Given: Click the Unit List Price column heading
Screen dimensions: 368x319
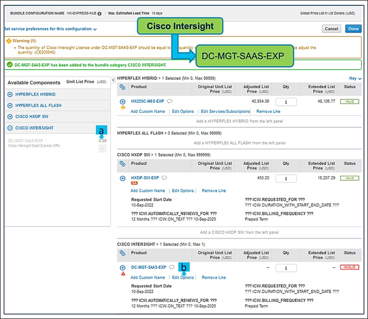Looking at the screenshot, I should coord(86,82).
